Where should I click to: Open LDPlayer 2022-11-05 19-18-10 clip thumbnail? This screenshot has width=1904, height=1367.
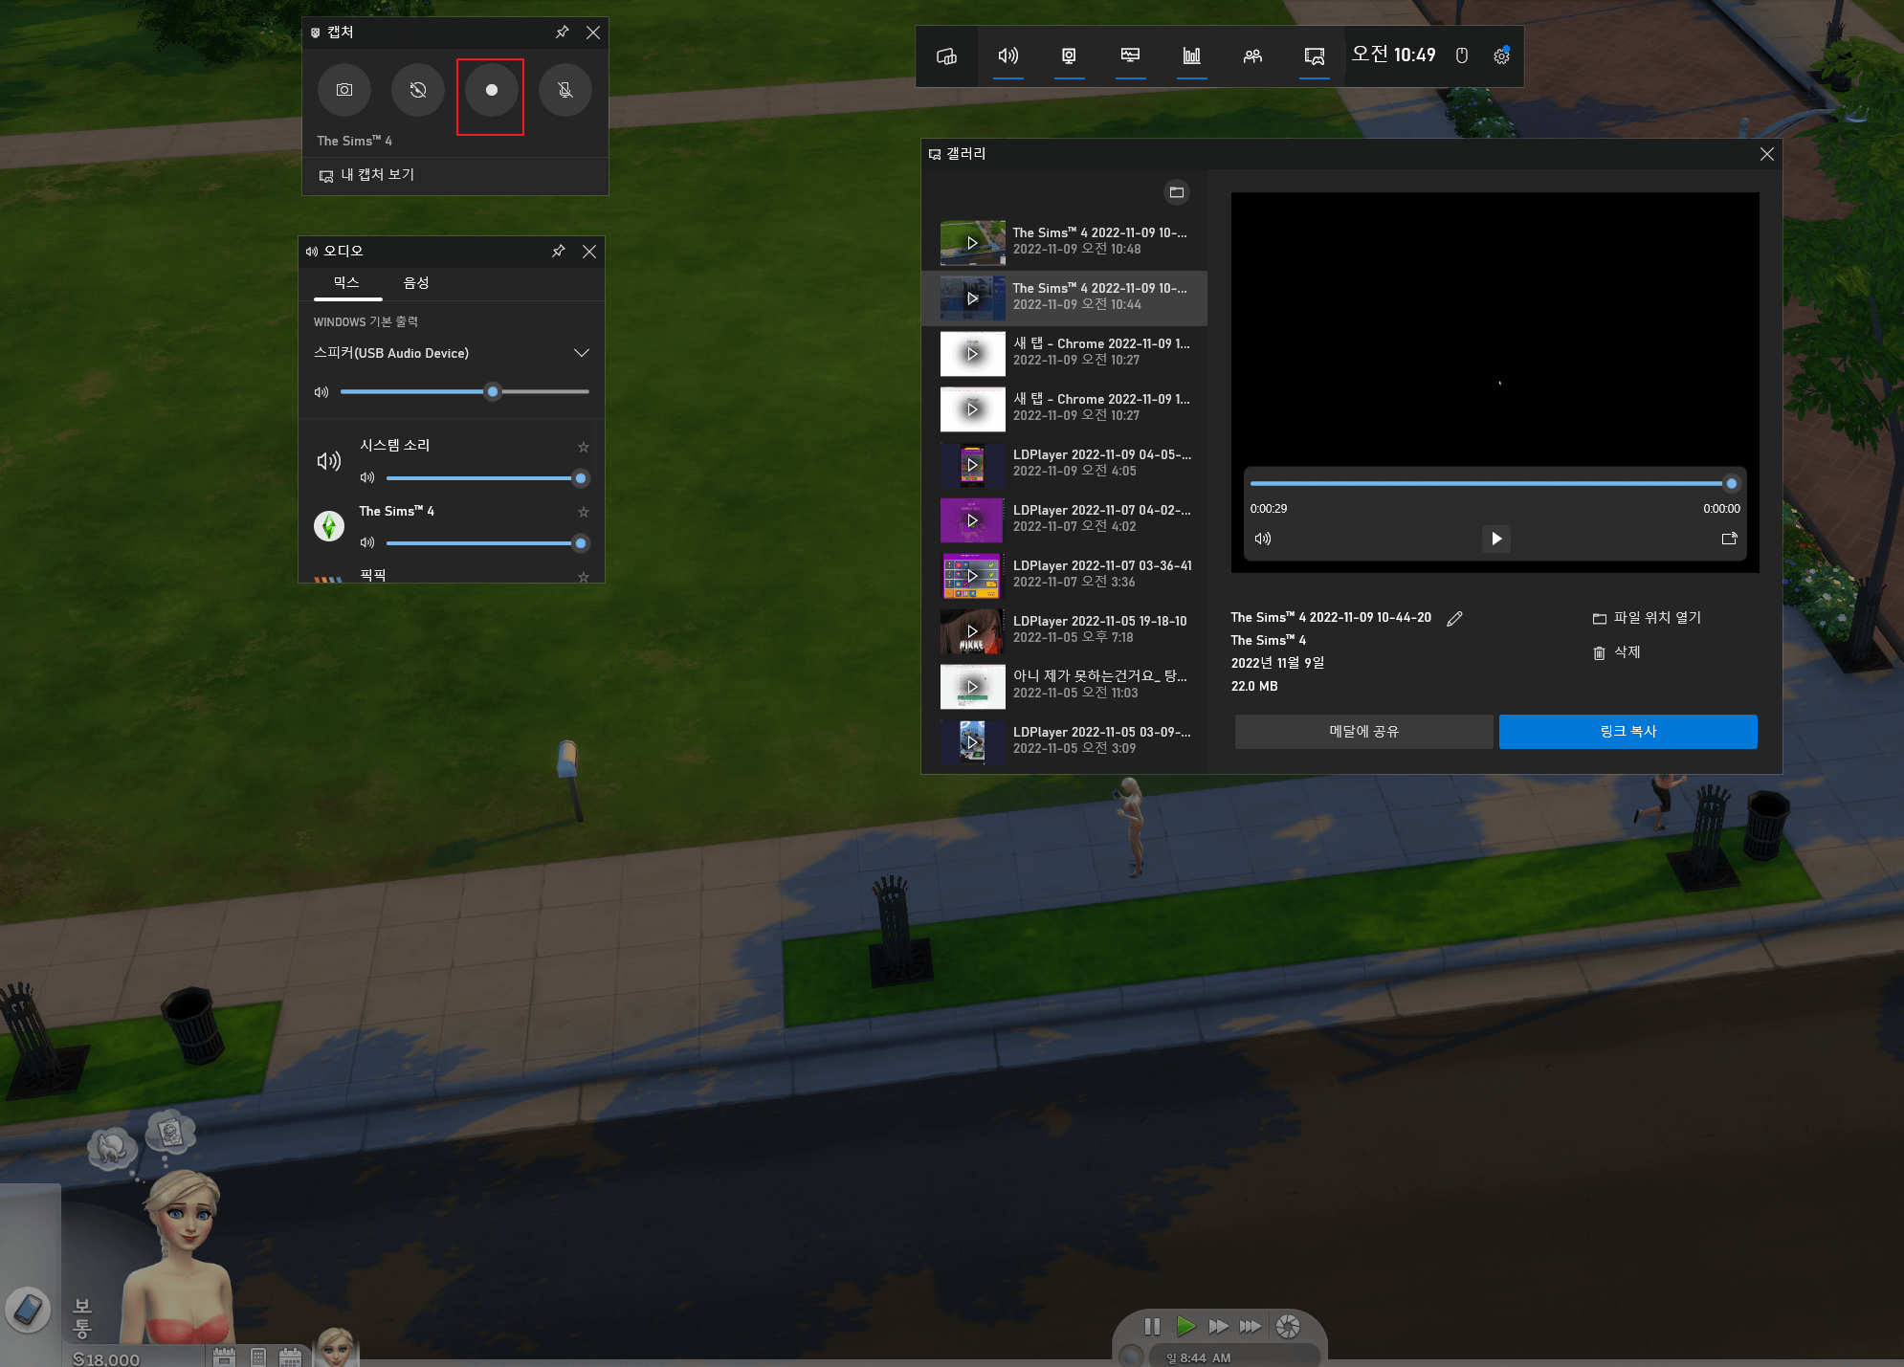pos(972,631)
